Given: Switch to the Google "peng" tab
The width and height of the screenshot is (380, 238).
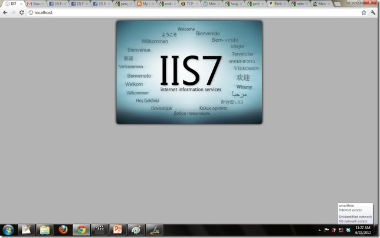Looking at the screenshot, I should coord(123,4).
